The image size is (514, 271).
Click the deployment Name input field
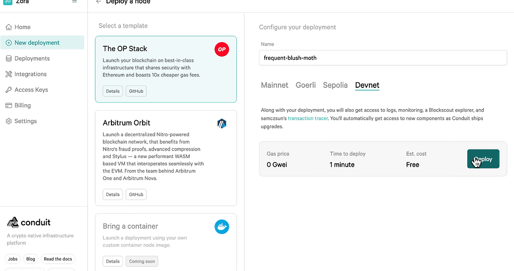[383, 58]
